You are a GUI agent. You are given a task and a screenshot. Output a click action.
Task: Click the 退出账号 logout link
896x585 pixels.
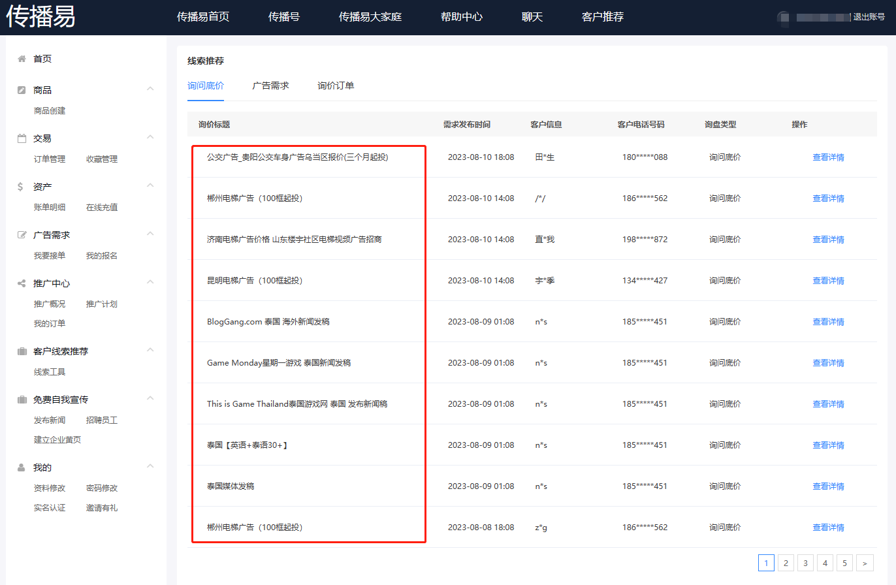pos(869,17)
